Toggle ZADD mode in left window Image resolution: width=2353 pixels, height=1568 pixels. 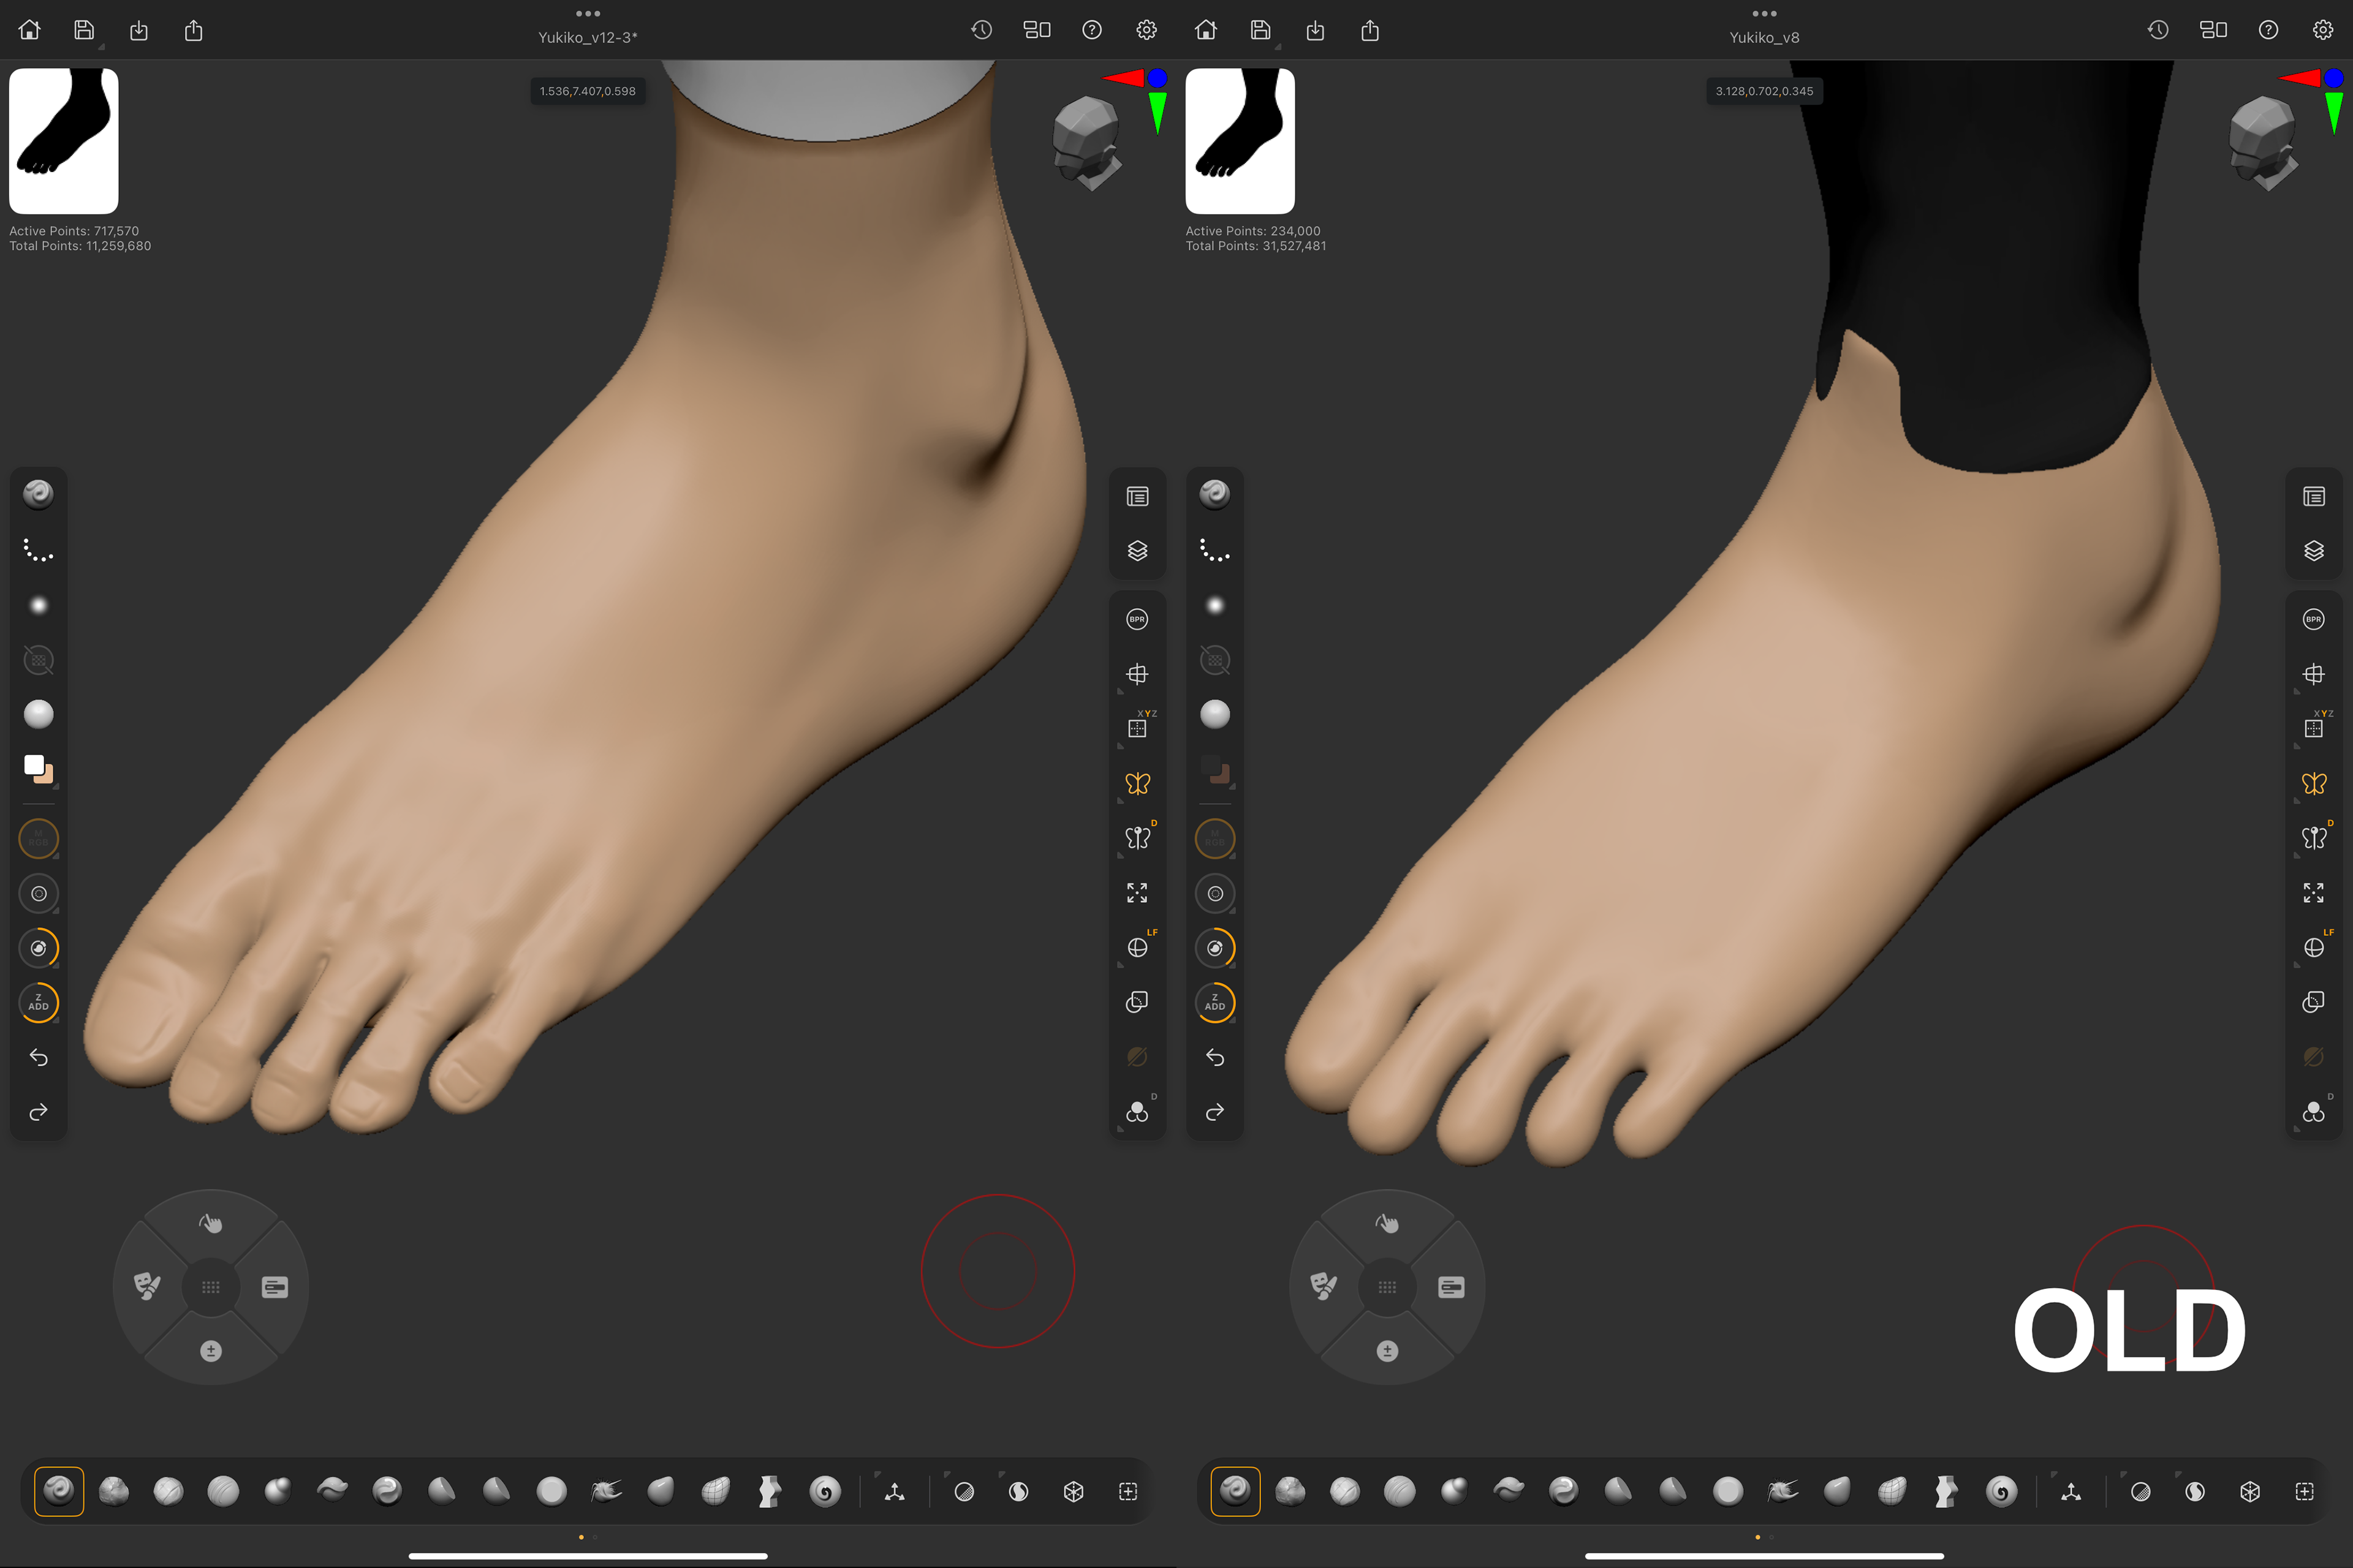pyautogui.click(x=38, y=1002)
